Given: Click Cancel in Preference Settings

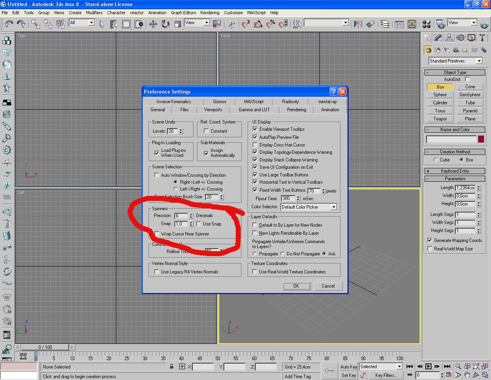Looking at the screenshot, I should pyautogui.click(x=328, y=286).
